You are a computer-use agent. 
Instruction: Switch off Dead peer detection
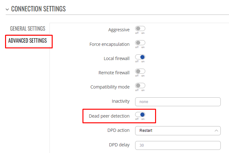pyautogui.click(x=140, y=114)
